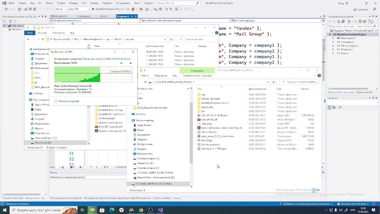The height and width of the screenshot is (214, 380).
Task: Switch to the OfficeContext.cs tab
Action: coord(59,16)
